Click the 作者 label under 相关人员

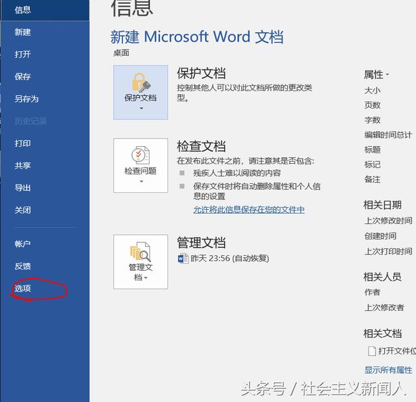coord(372,292)
